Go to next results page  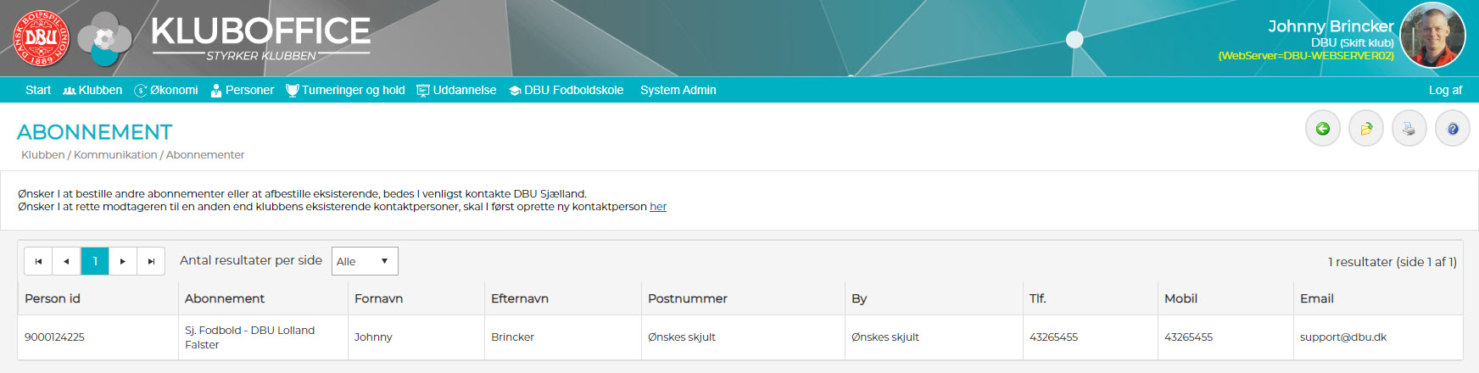123,261
